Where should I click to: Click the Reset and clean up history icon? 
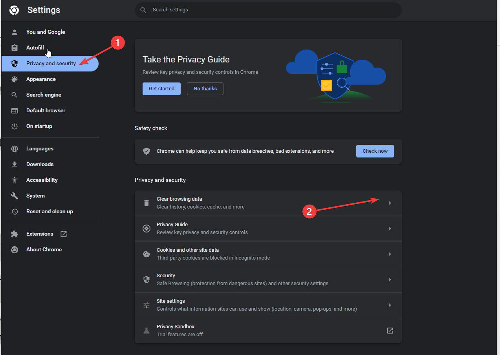[x=15, y=211]
